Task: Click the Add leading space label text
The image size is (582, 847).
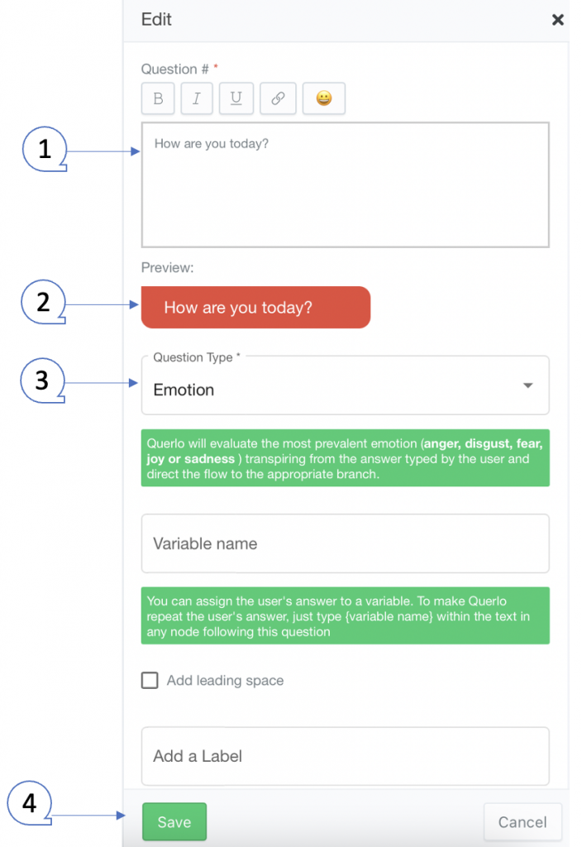Action: [225, 681]
